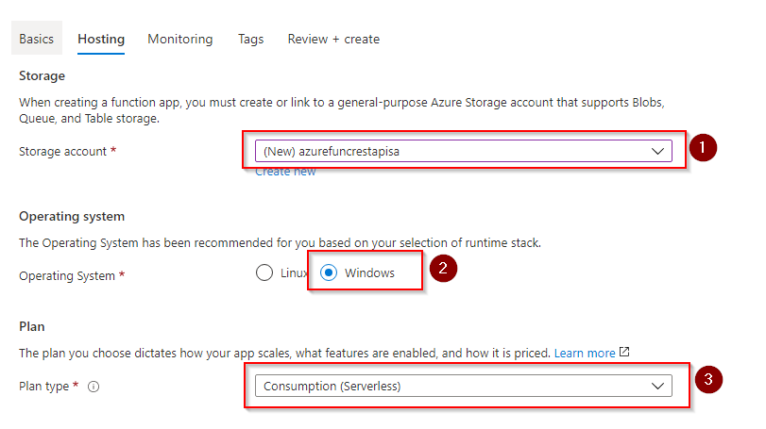This screenshot has width=766, height=429.
Task: Click the Create new storage account link
Action: pyautogui.click(x=285, y=172)
